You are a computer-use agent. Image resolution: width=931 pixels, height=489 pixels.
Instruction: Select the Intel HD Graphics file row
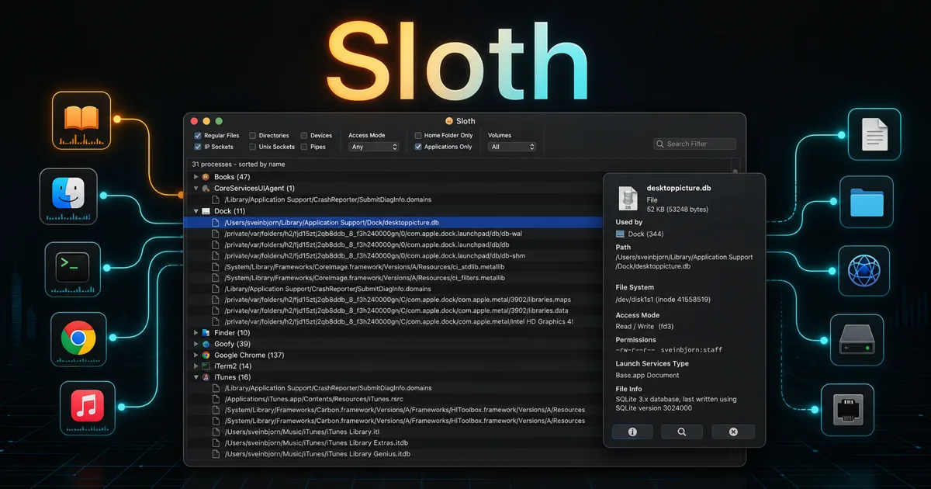tap(395, 321)
